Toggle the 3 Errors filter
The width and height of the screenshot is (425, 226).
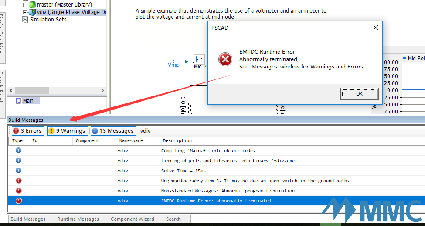pos(28,131)
